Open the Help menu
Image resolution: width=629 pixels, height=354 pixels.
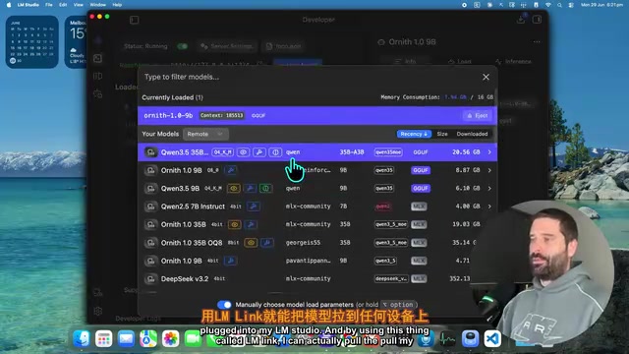tap(117, 5)
